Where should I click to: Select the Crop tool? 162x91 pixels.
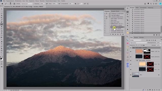2,18
